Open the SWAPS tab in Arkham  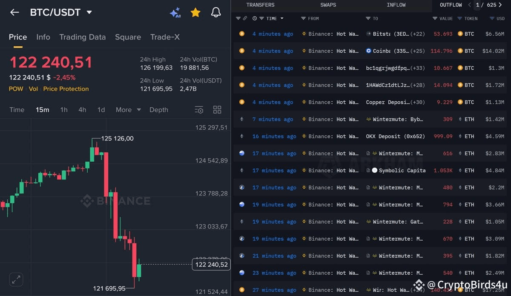pos(328,5)
